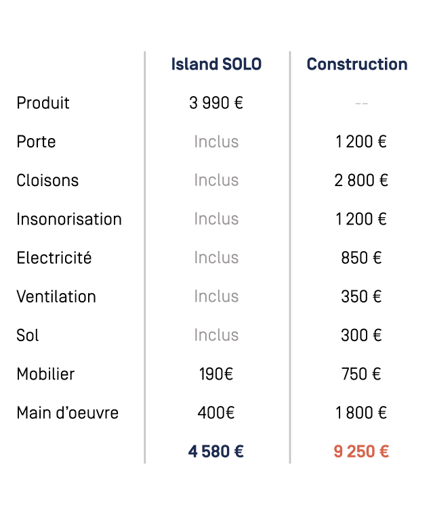
Task: Click the 190€ Mobilier price
Action: (x=216, y=374)
